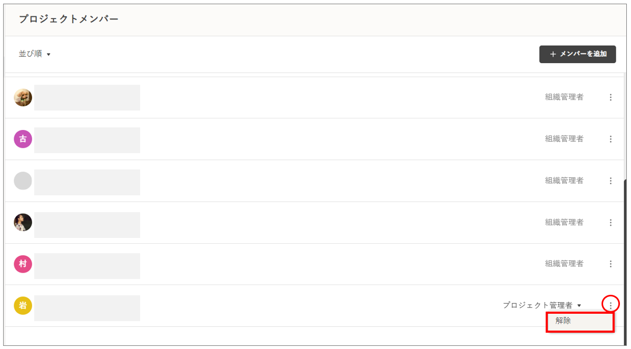This screenshot has width=631, height=349.
Task: Open the three-dot menu for the 村 member
Action: (x=610, y=264)
